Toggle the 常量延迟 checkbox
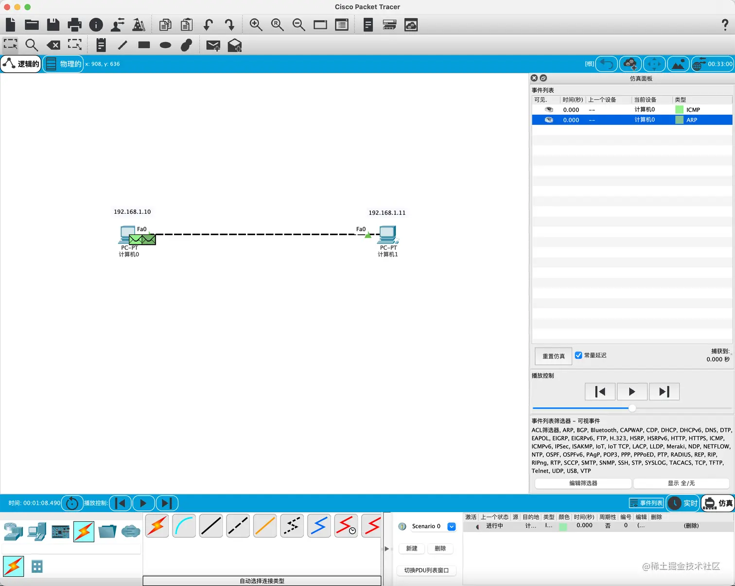 tap(578, 355)
